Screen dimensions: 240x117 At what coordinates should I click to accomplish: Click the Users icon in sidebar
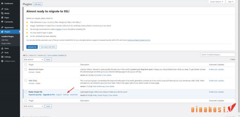point(2,48)
